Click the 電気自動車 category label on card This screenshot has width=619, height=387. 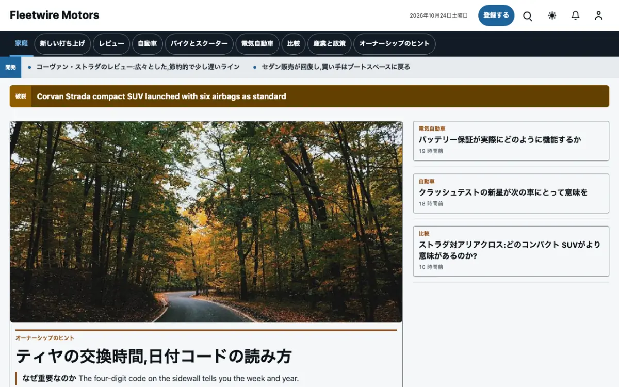pos(432,128)
